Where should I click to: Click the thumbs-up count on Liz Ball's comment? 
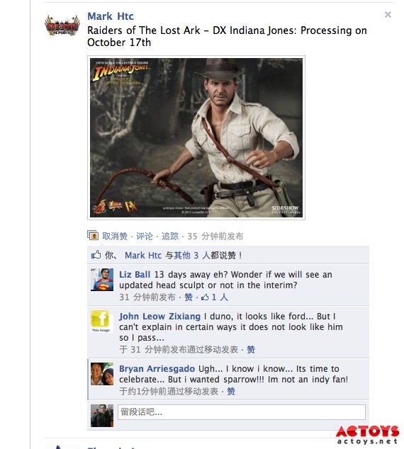214,297
